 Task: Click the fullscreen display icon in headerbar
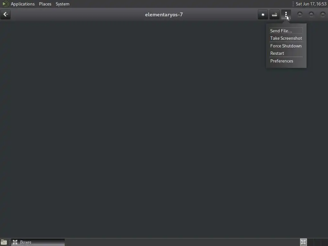[x=263, y=14]
